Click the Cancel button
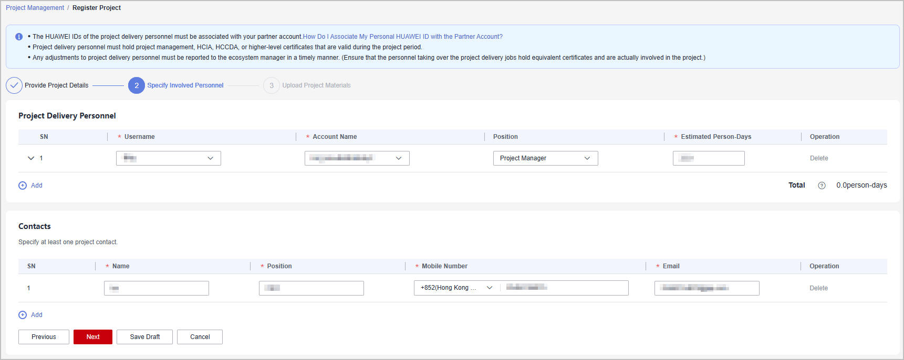904x360 pixels. tap(200, 337)
